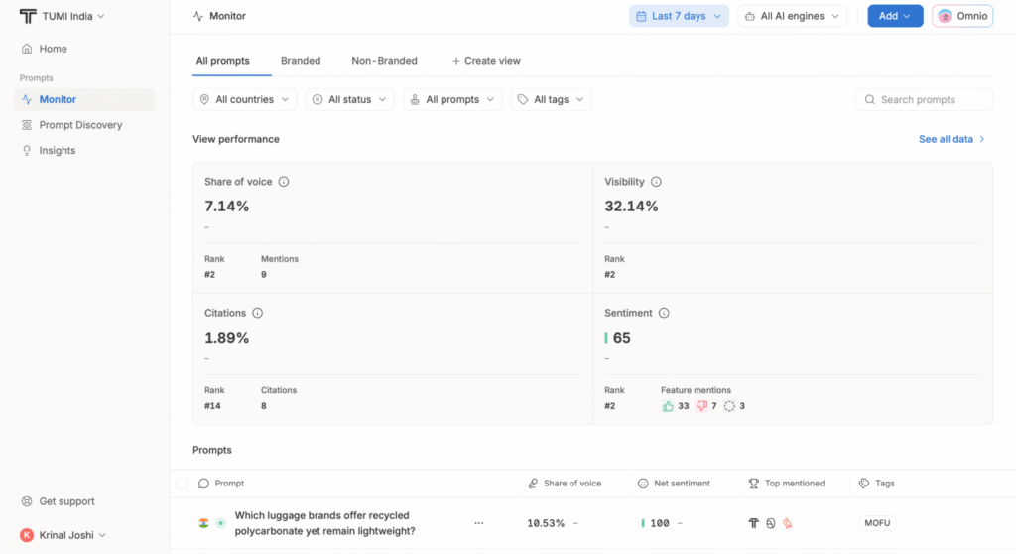Click the Search prompts field
This screenshot has width=1016, height=554.
pyautogui.click(x=924, y=100)
